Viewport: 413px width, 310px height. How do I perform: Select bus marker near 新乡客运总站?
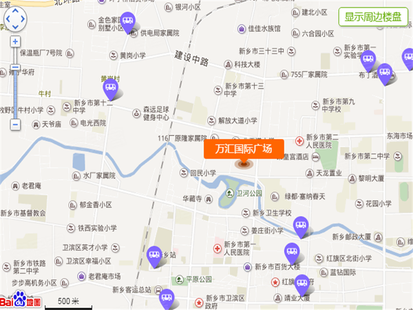(167, 300)
